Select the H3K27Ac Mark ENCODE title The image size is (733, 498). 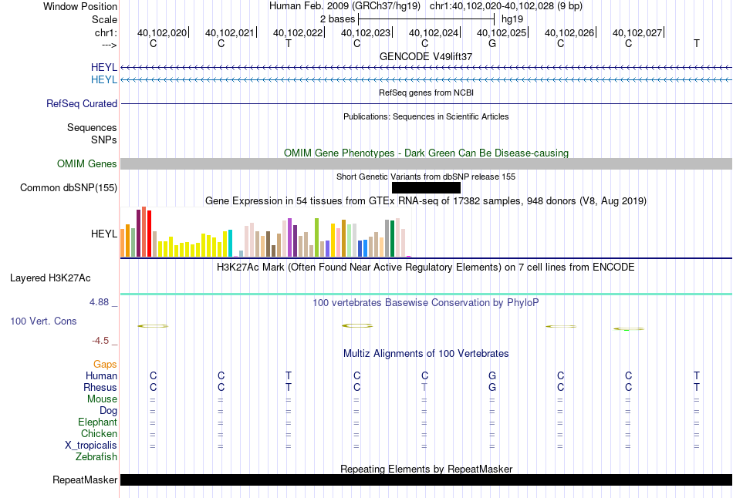[x=426, y=268]
